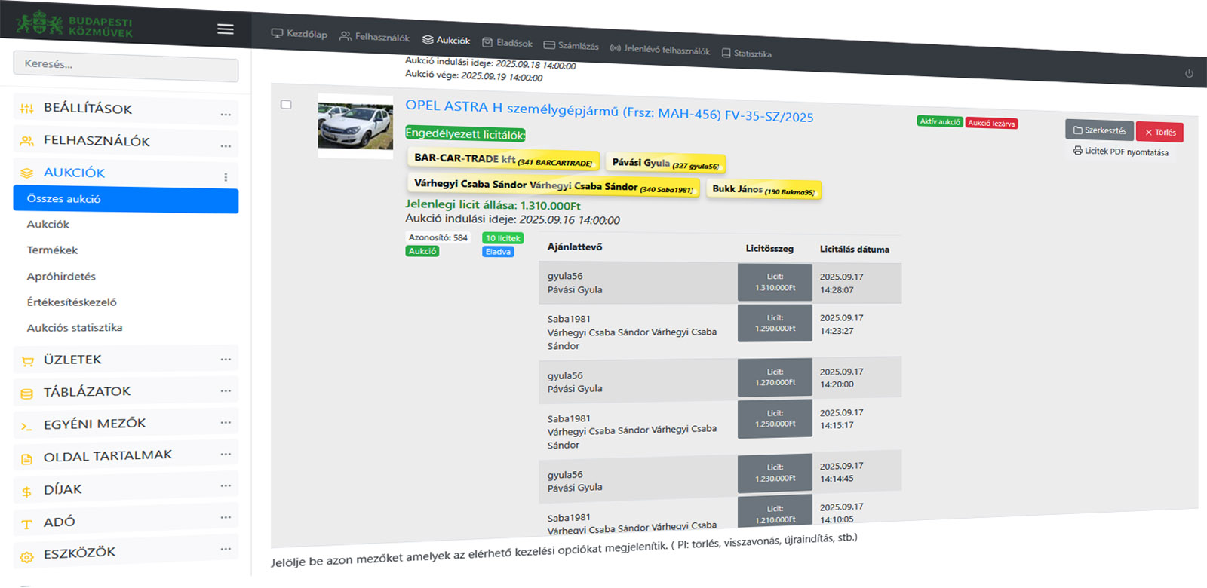Tick the Opel Astra auction checkbox

coord(286,105)
